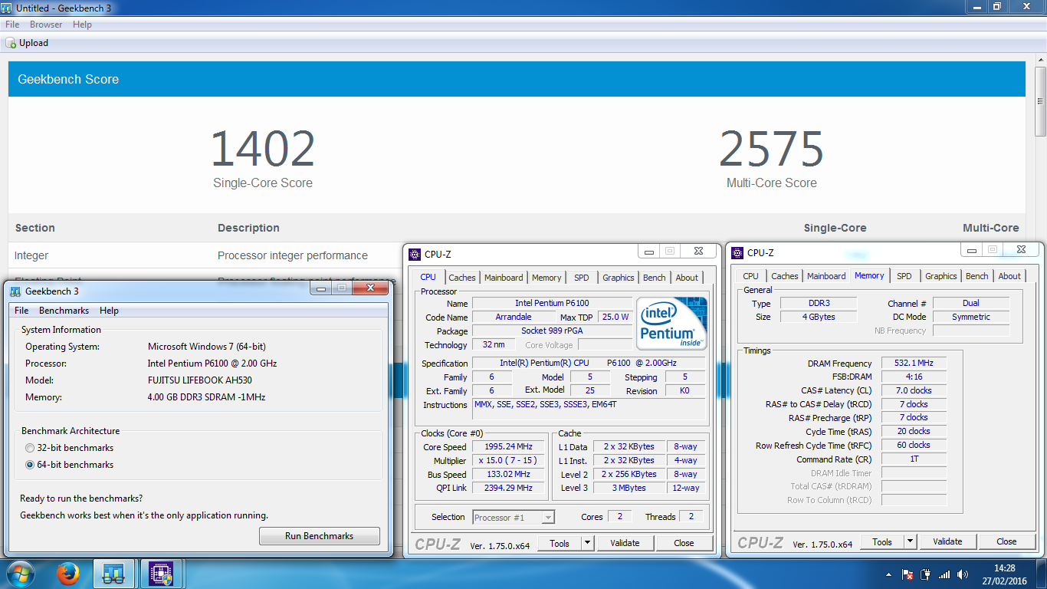Click the power plug battery tray icon
Screen dimensions: 1047x589
point(926,574)
